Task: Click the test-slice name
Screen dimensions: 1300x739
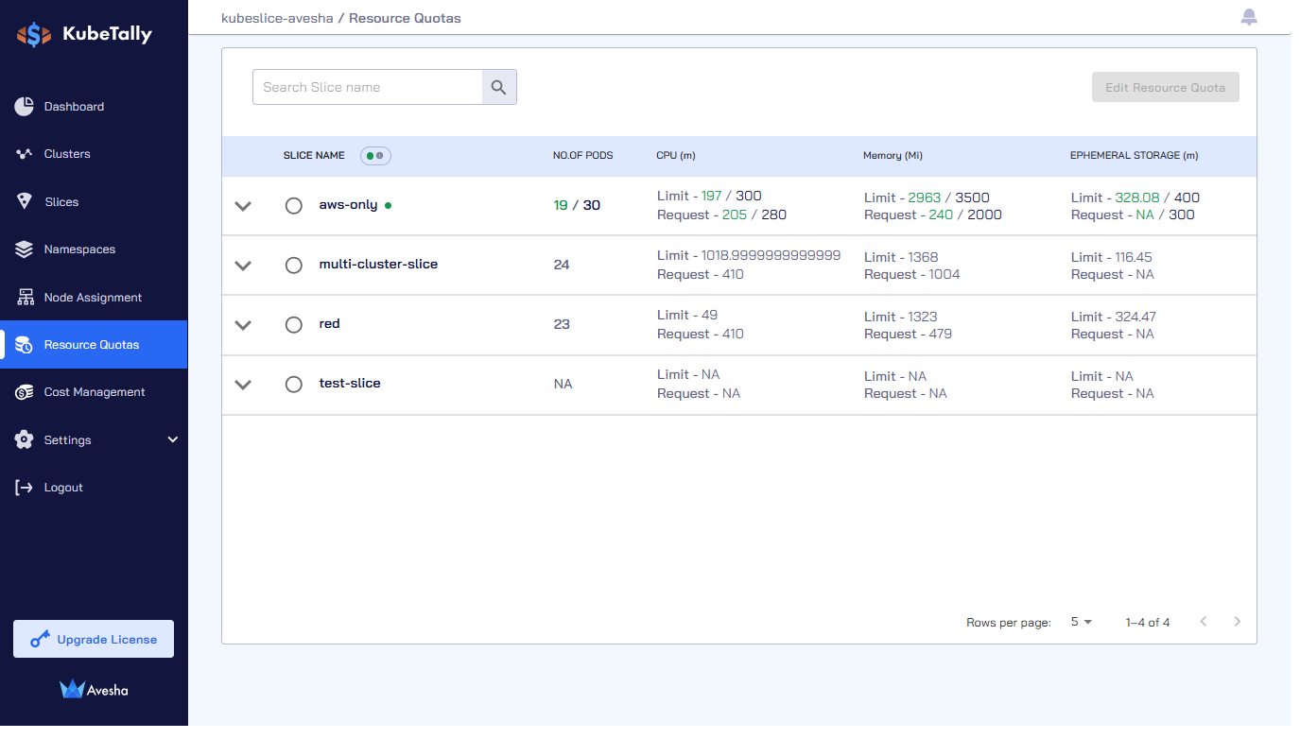Action: pos(350,383)
